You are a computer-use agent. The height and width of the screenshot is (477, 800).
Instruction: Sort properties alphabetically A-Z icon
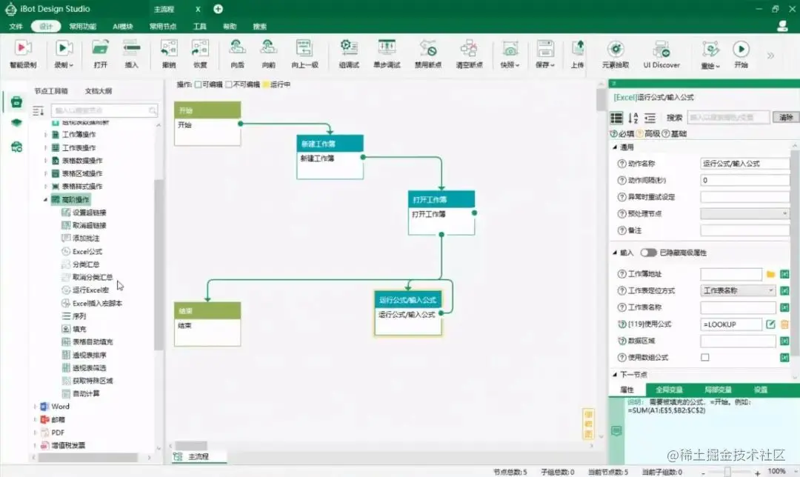click(633, 118)
